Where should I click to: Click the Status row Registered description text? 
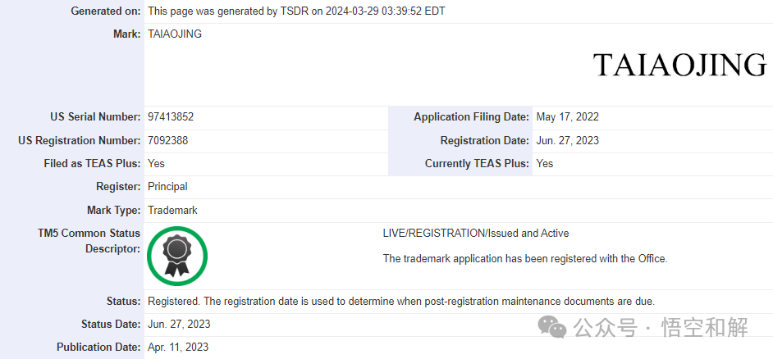tap(401, 302)
